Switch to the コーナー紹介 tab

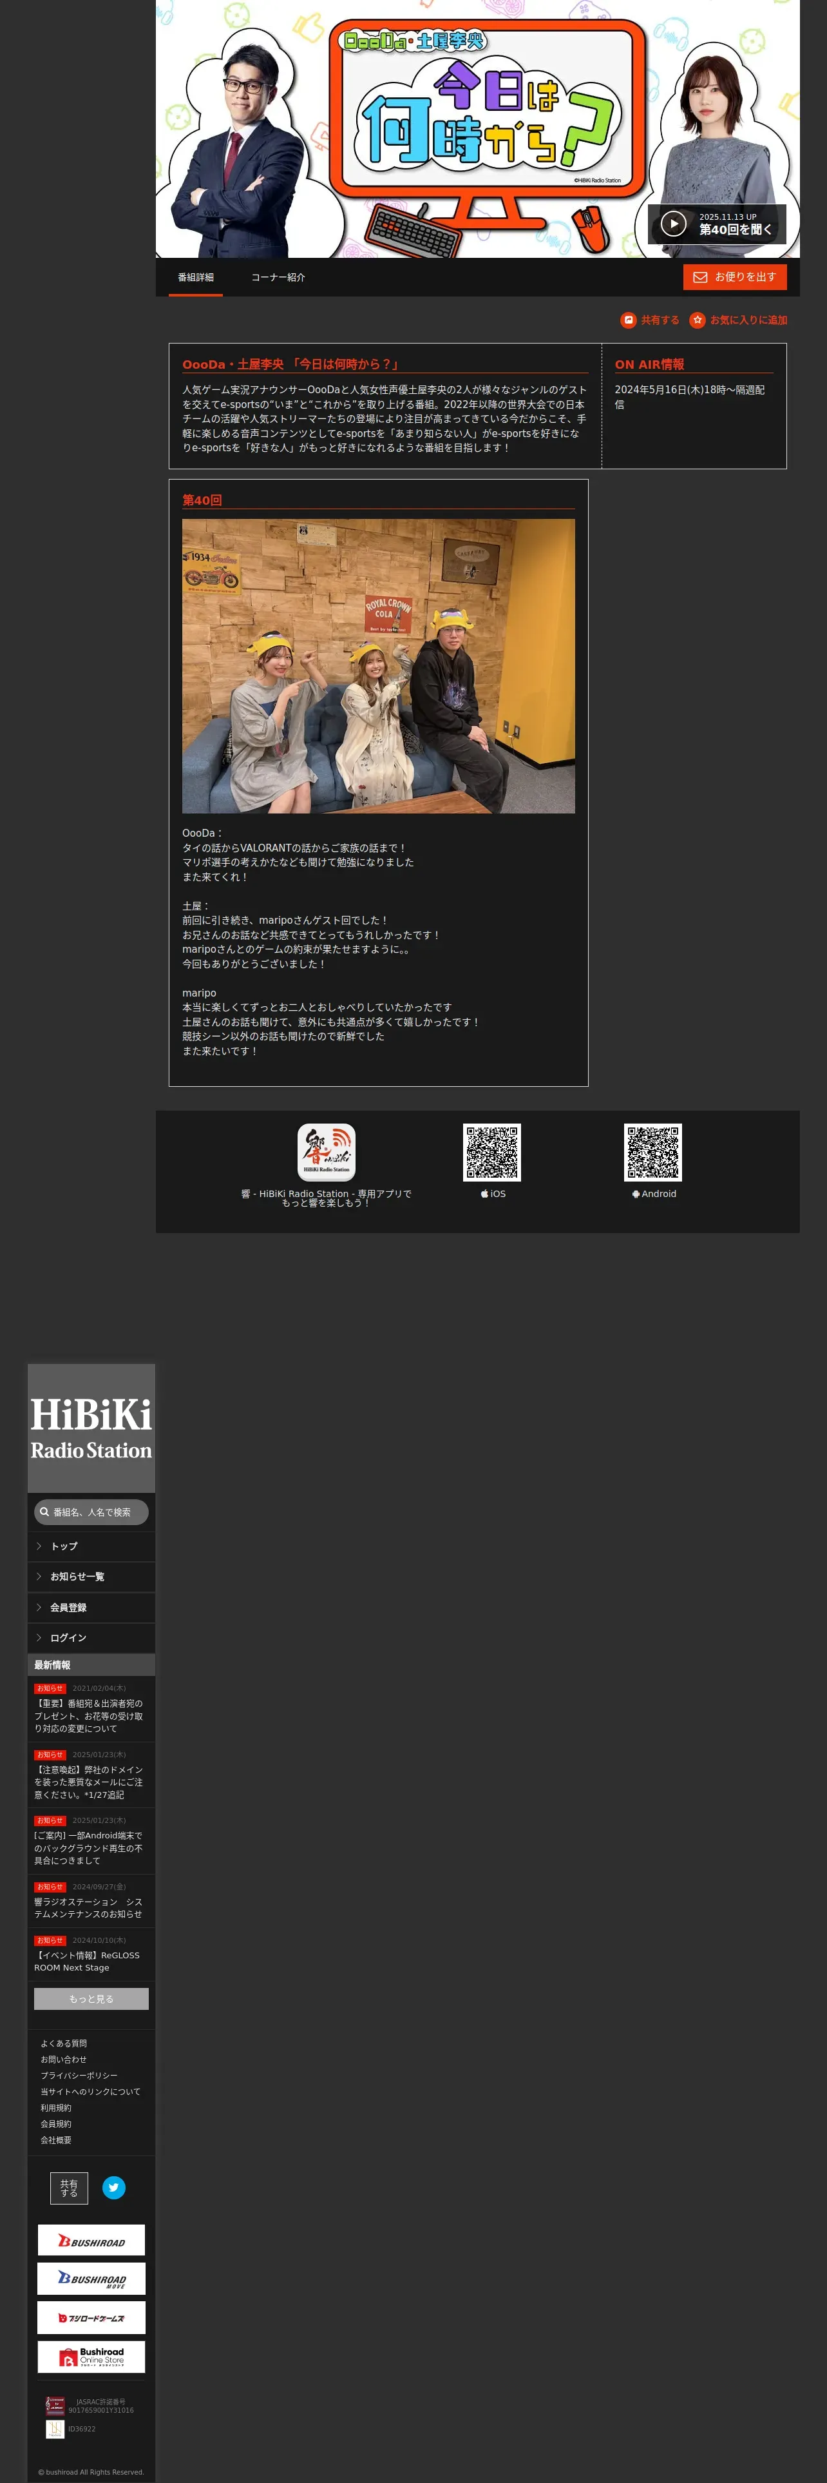(278, 278)
